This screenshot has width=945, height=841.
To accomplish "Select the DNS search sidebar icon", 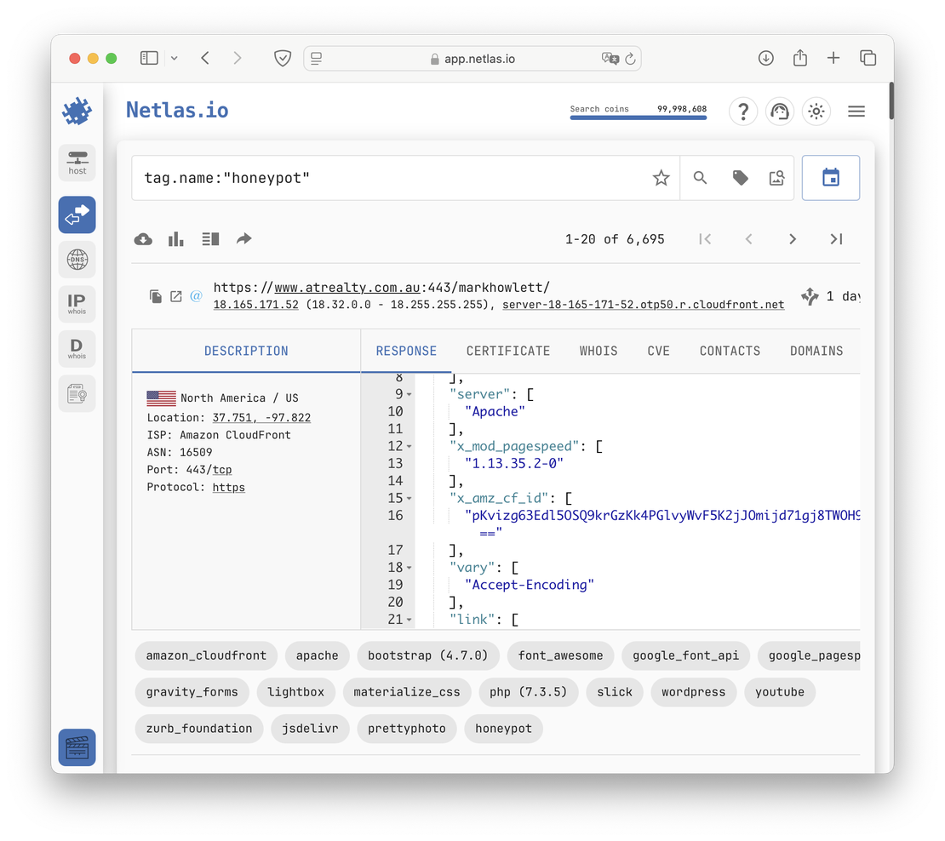I will [77, 259].
